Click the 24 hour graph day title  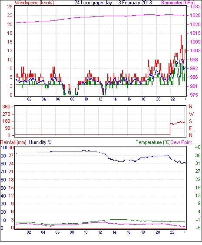pos(113,3)
